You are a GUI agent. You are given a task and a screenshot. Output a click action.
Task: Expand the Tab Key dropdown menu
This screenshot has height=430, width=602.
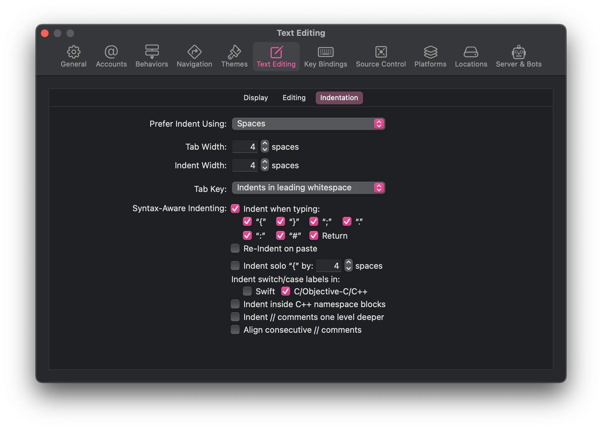click(308, 188)
